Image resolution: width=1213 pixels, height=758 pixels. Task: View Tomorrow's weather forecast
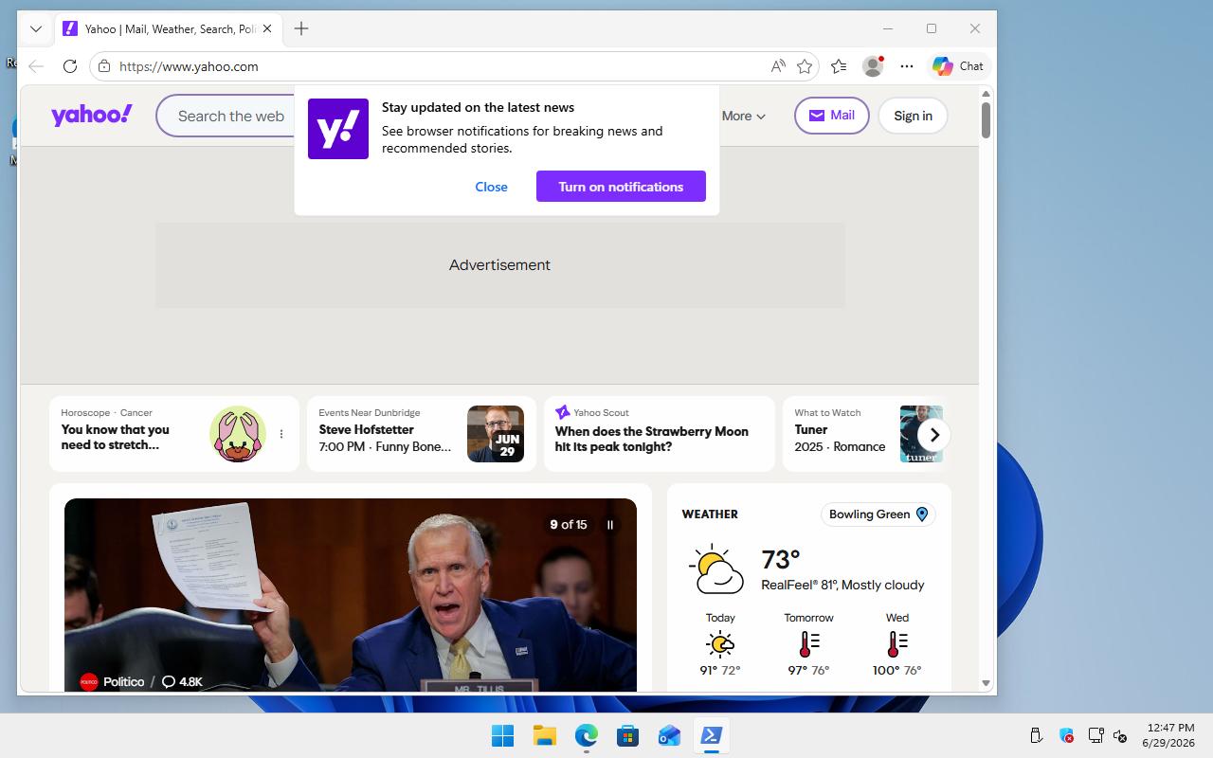pyautogui.click(x=808, y=644)
